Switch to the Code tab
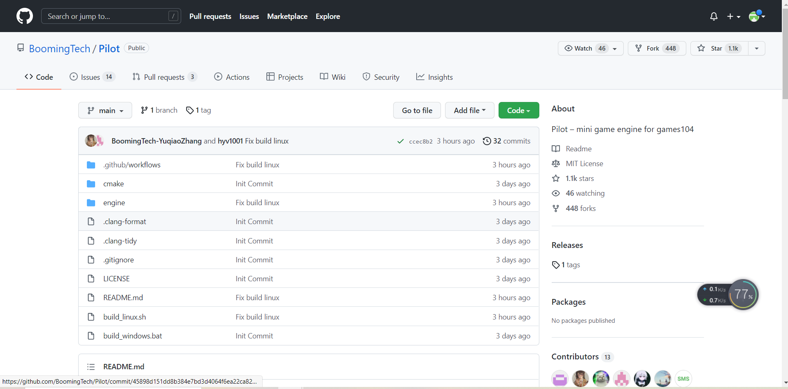 point(39,77)
